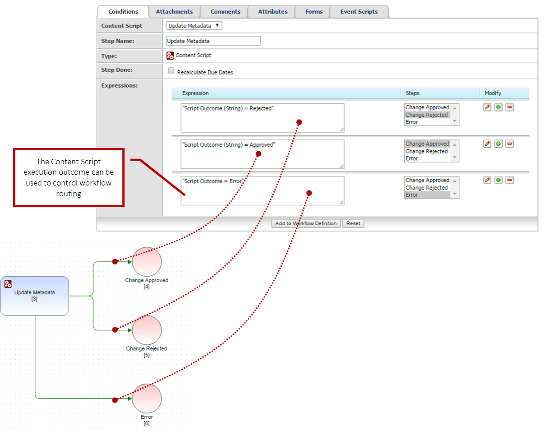This screenshot has height=431, width=545.
Task: Enable the Recalculate Due Dates checkbox
Action: (x=171, y=71)
